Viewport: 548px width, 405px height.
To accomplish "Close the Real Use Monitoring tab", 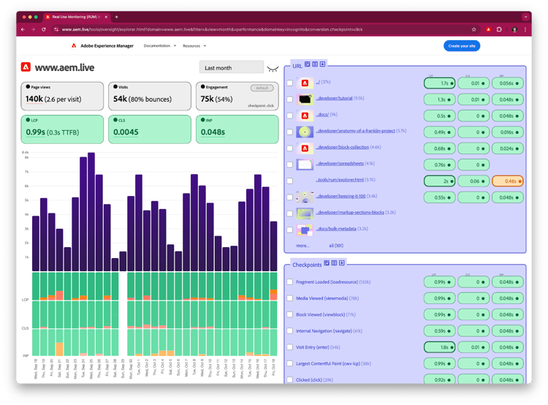I will pyautogui.click(x=106, y=17).
